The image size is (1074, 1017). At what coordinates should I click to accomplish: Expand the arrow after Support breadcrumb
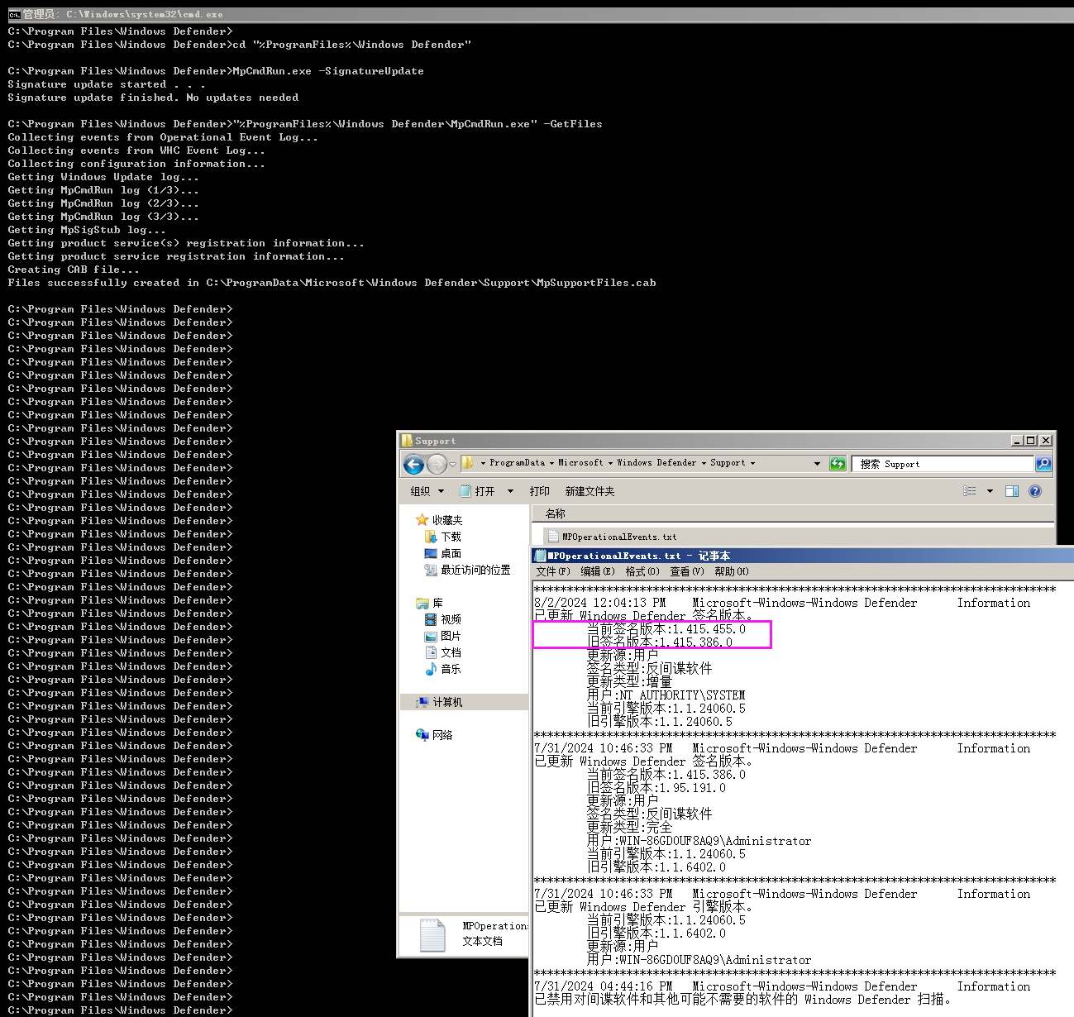[x=752, y=464]
